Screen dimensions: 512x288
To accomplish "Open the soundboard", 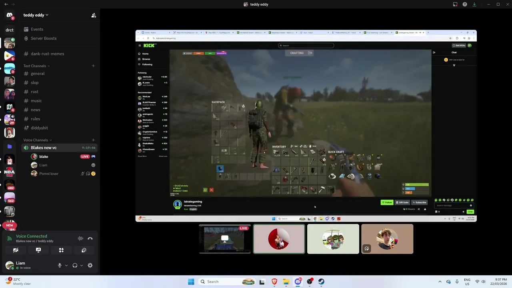I will click(84, 250).
